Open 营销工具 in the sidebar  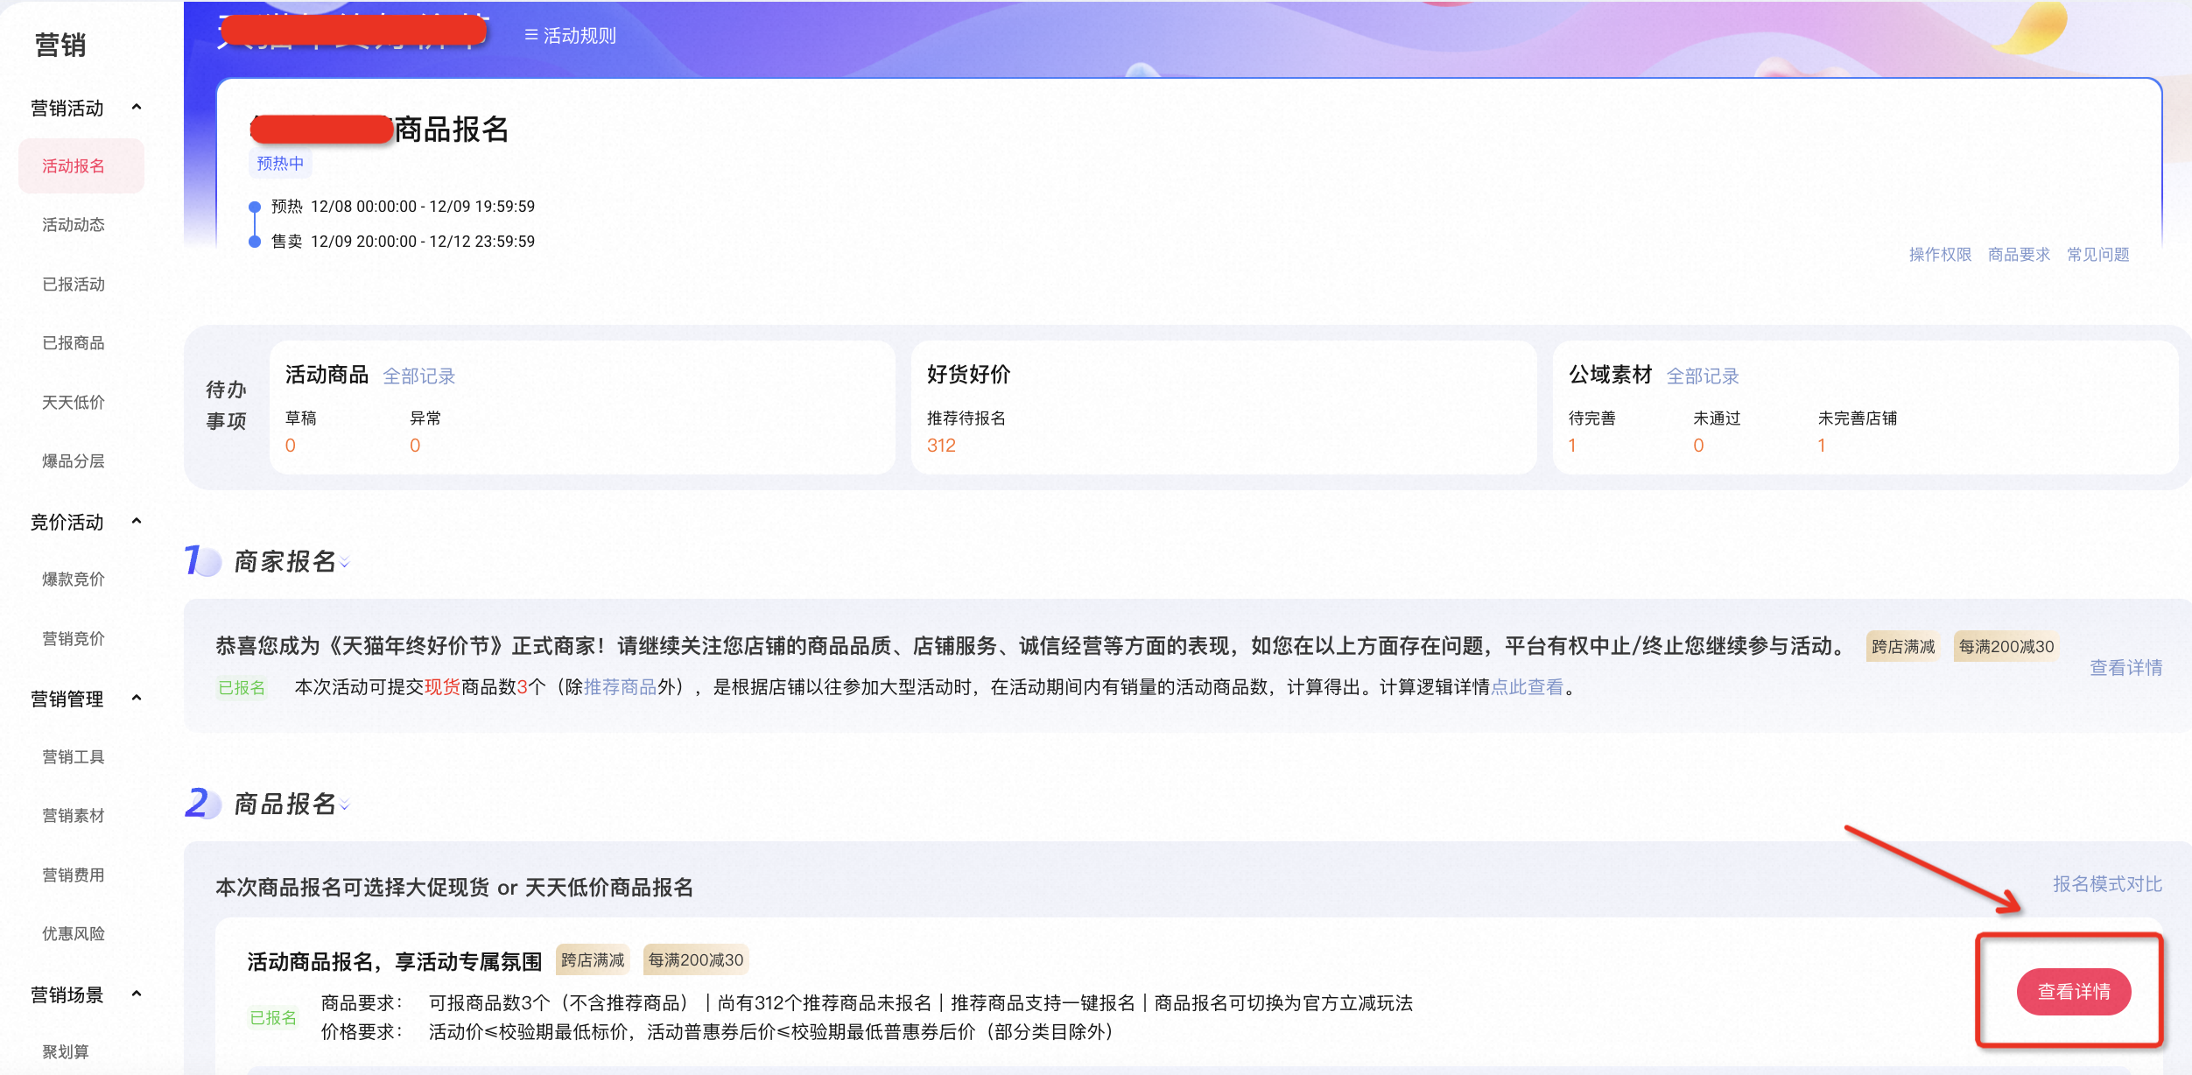click(74, 757)
